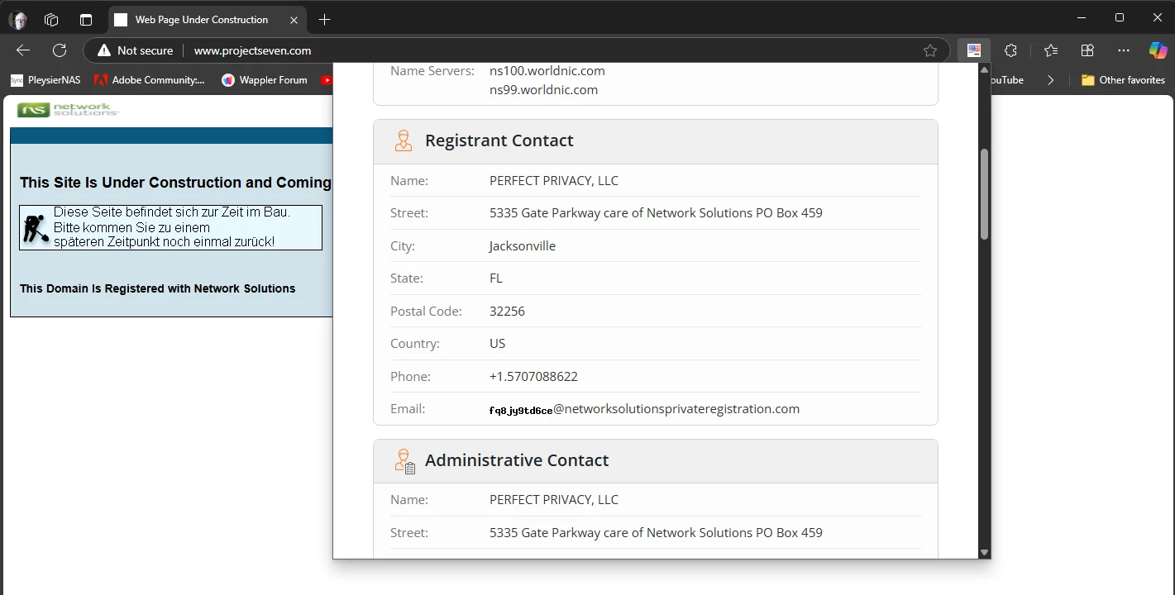Click This Site Is Under Construction heading

175,183
